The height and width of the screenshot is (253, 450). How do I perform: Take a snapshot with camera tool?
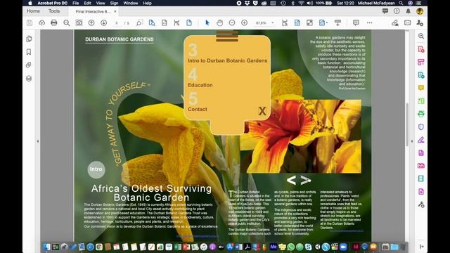click(79, 23)
